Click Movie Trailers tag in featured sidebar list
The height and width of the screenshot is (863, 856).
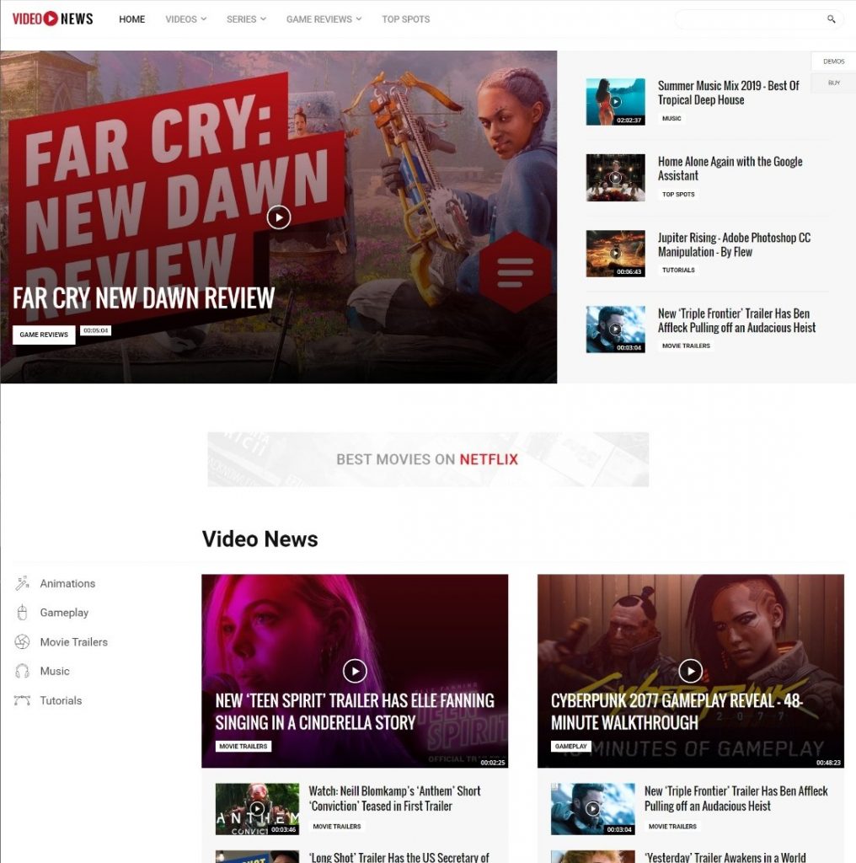(686, 346)
